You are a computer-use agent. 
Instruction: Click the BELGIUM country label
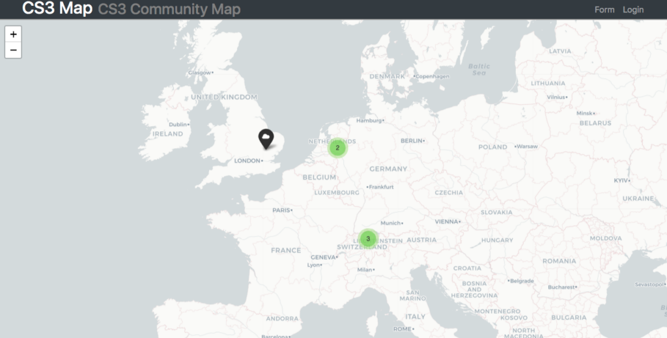(319, 177)
